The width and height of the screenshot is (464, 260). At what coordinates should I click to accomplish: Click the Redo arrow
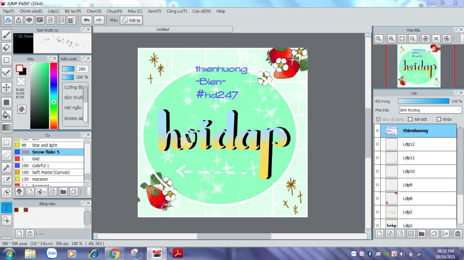tap(99, 20)
